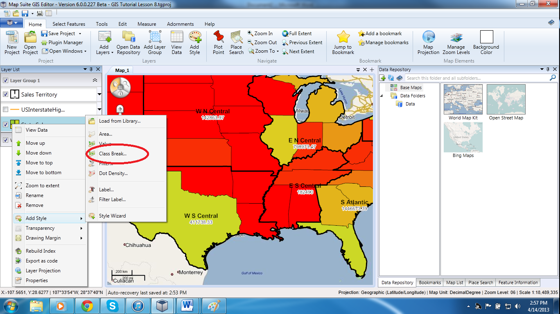Viewport: 560px width, 314px height.
Task: Switch to the Measure ribbon tab
Action: [x=147, y=24]
